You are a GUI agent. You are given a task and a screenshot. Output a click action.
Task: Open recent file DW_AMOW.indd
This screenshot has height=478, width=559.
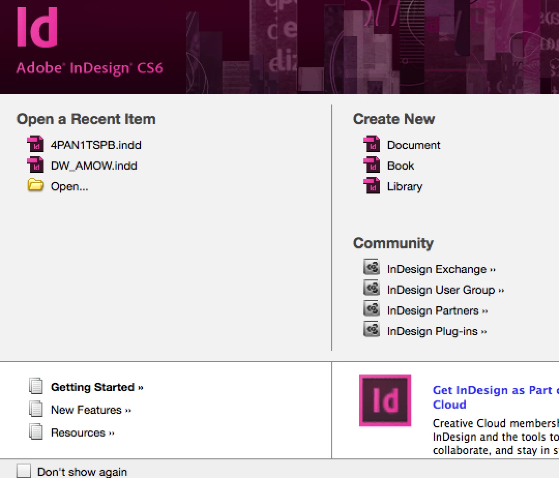[x=94, y=166]
